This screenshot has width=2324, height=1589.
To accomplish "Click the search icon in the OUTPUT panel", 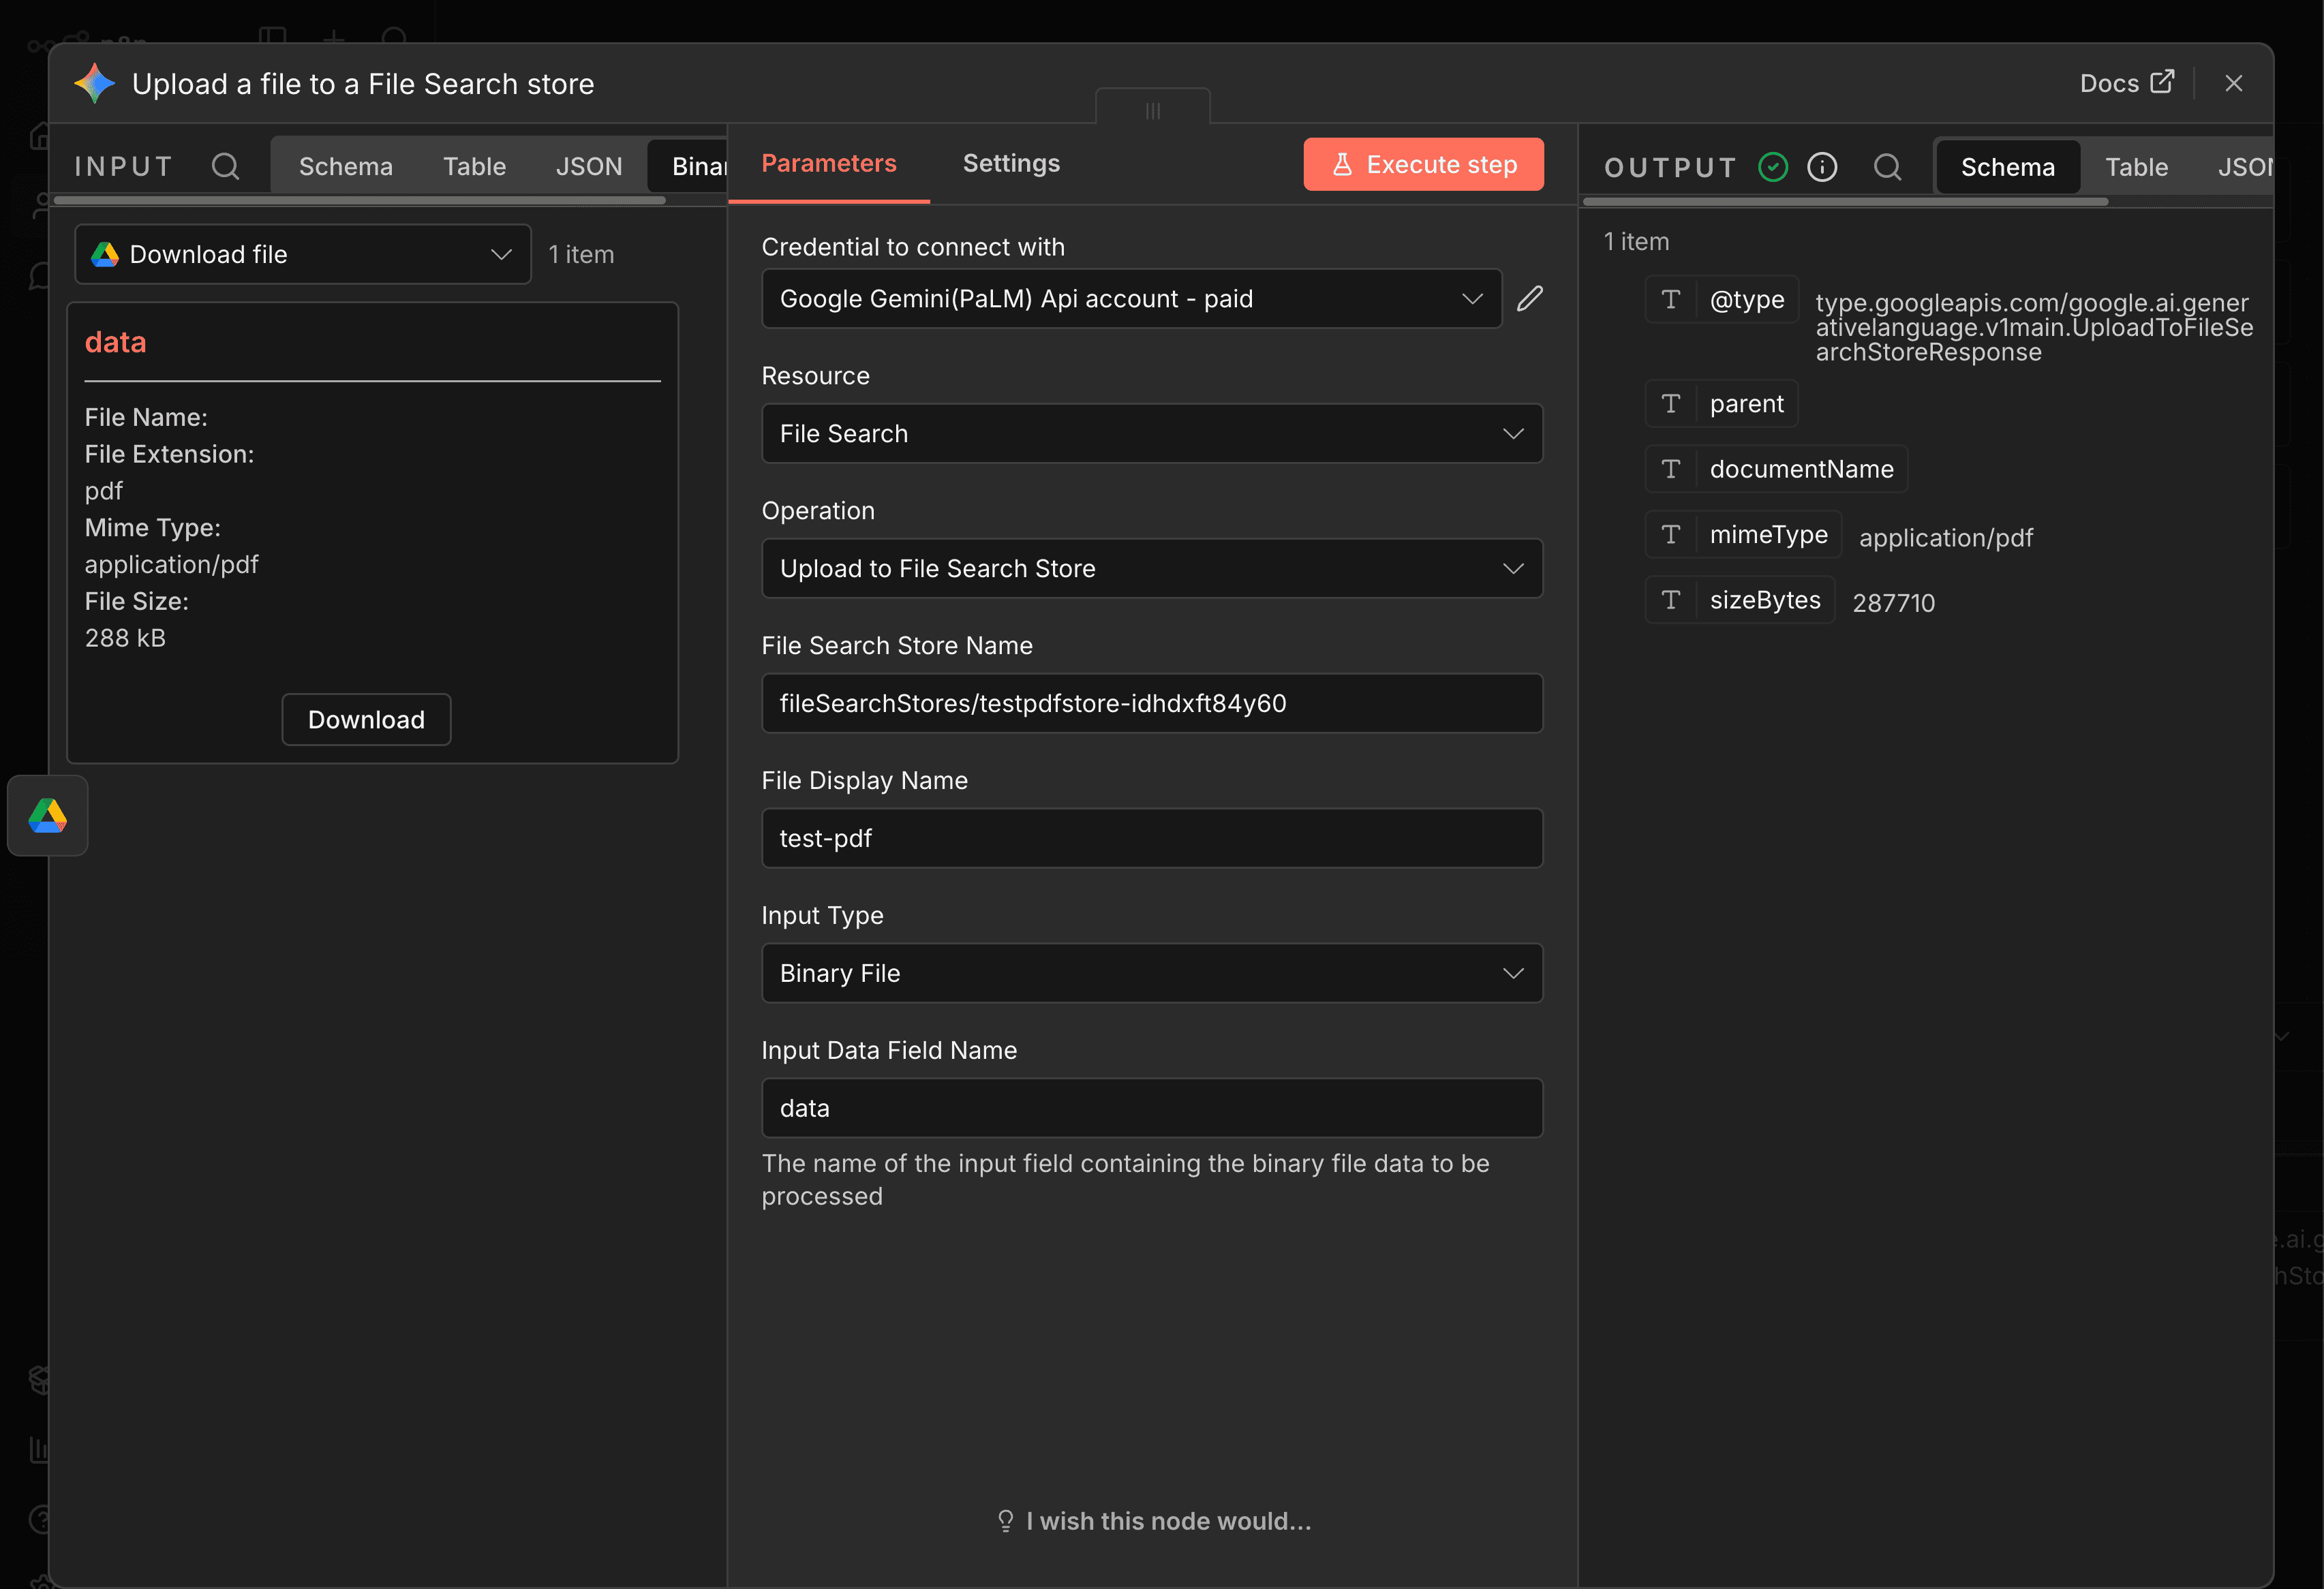I will [1886, 167].
